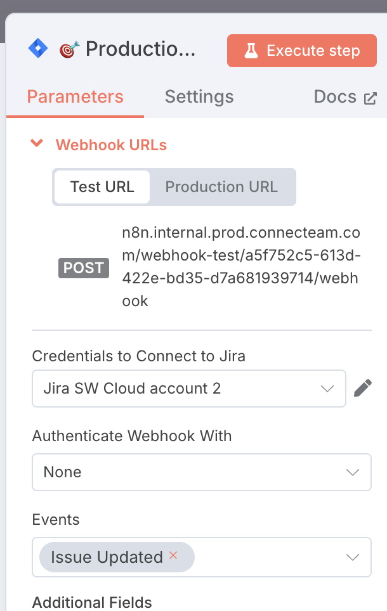The image size is (387, 611).
Task: Remove the Issue Updated event tag
Action: click(173, 556)
